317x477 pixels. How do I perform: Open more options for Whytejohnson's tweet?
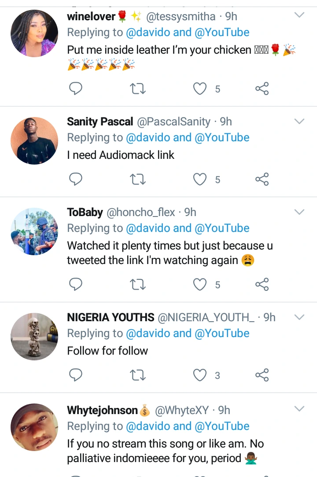299,409
